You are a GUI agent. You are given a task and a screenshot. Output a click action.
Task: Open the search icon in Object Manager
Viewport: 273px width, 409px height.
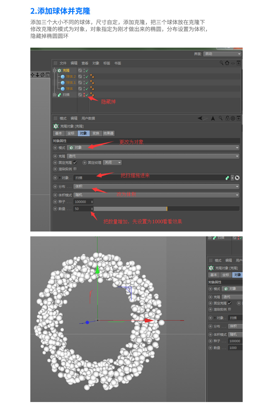click(221, 63)
